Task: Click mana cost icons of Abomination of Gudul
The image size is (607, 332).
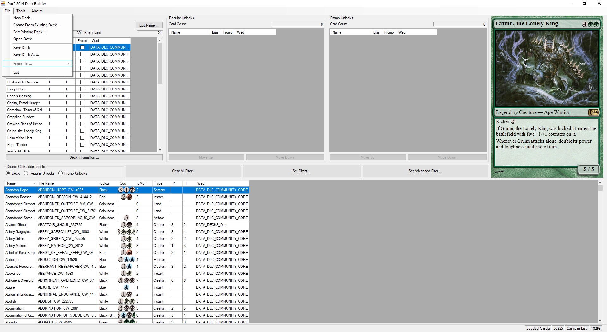Action: [126, 315]
